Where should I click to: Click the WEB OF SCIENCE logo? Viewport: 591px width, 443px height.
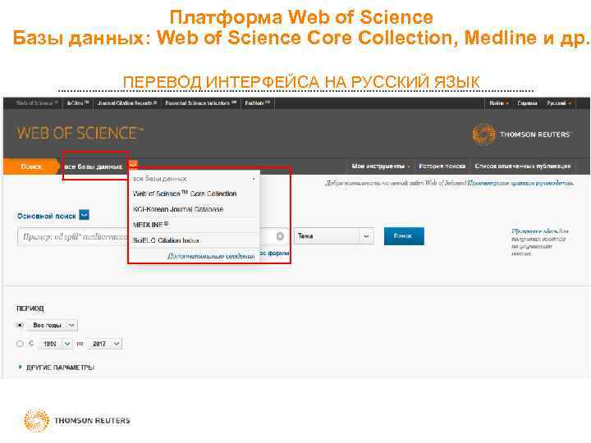[x=80, y=134]
